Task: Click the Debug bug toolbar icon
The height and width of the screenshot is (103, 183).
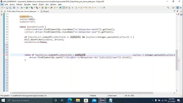Action: (x=22, y=8)
